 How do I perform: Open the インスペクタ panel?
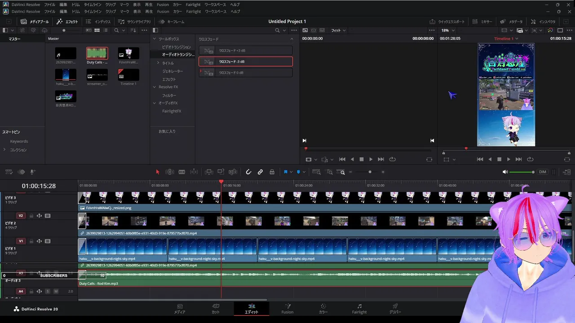pyautogui.click(x=543, y=22)
